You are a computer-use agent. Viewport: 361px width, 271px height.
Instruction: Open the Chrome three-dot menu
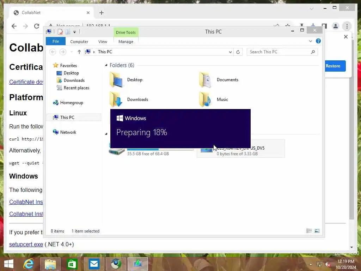point(347,26)
